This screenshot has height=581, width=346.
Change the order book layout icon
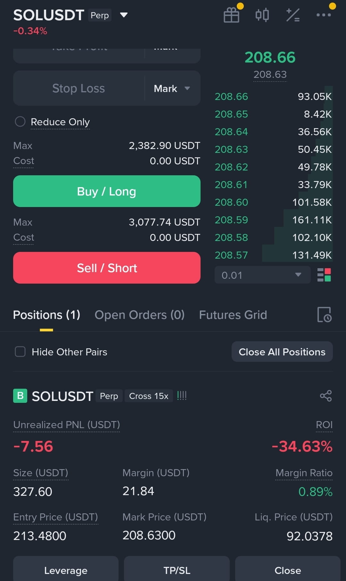324,275
